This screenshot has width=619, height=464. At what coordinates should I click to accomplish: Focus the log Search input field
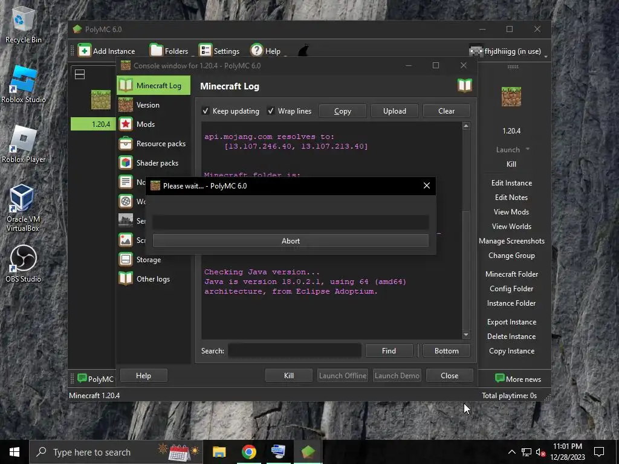coord(294,351)
